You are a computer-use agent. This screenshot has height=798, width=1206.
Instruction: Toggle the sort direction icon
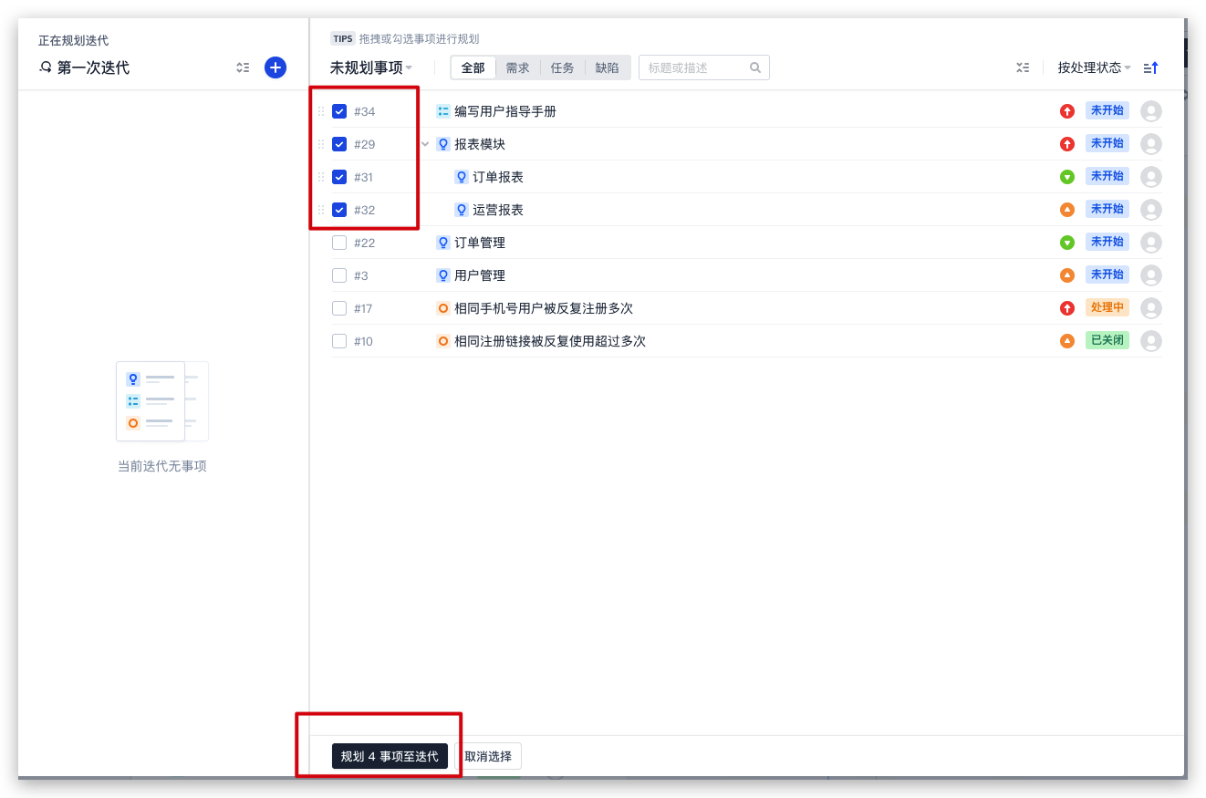pos(1150,67)
